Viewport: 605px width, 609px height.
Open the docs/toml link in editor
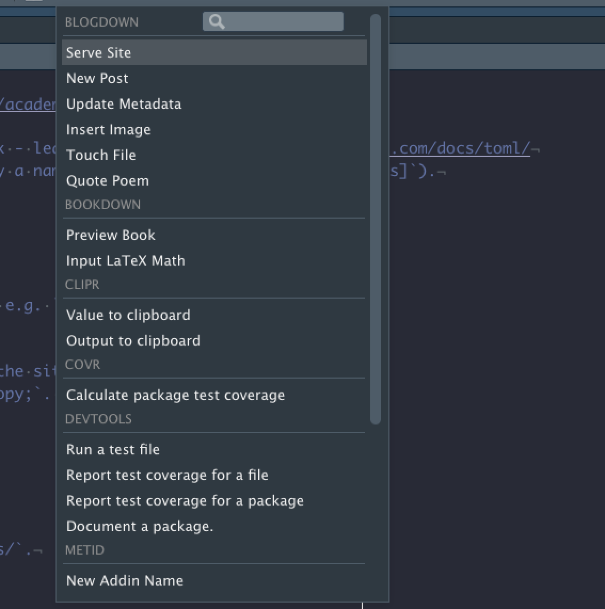point(460,148)
